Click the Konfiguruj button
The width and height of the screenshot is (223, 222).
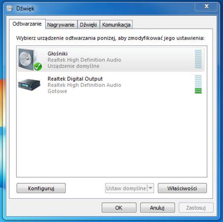point(41,188)
